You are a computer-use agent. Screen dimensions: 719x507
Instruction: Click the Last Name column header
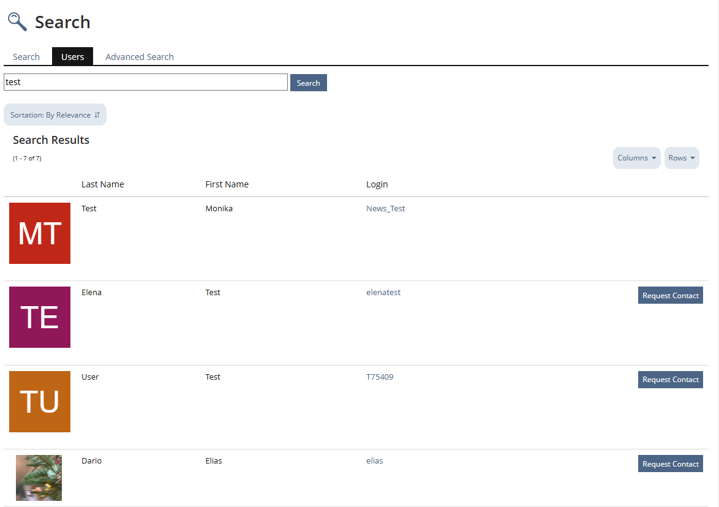tap(103, 184)
